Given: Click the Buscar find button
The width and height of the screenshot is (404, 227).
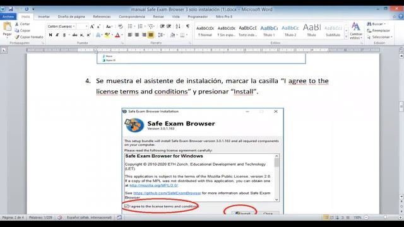Looking at the screenshot, I should (x=376, y=24).
